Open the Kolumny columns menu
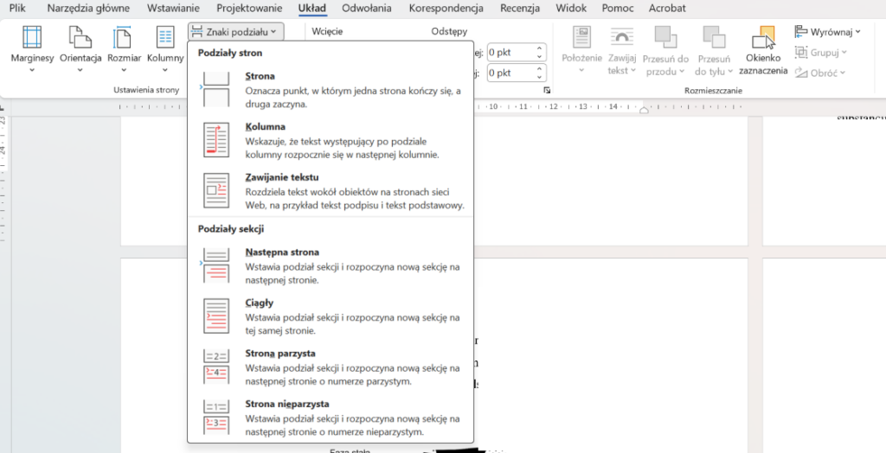Viewport: 886px width, 453px height. [165, 49]
